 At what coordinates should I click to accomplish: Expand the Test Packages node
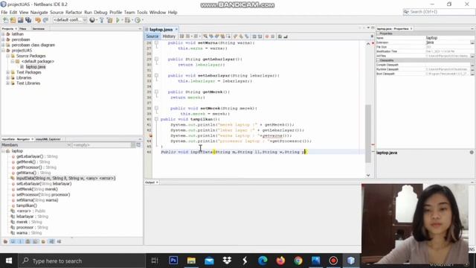click(x=8, y=72)
